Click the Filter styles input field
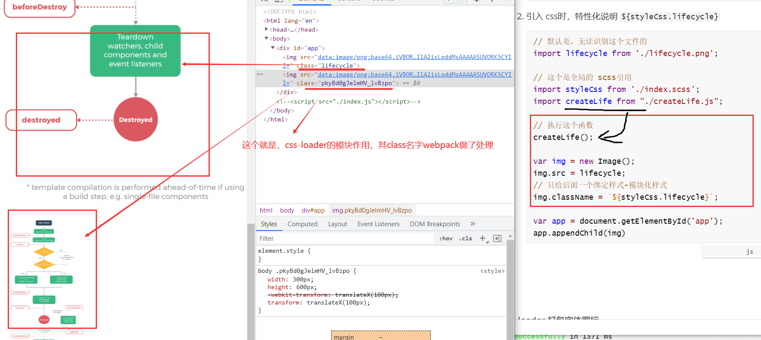This screenshot has height=340, width=761. click(345, 239)
